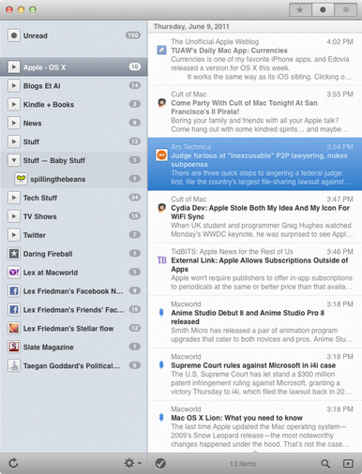This screenshot has height=474, width=362.
Task: Select Daring Fireball feed
Action: point(74,254)
